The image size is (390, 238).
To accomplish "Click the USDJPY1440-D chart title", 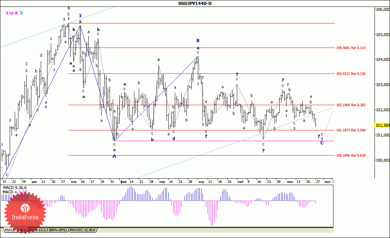I will [195, 4].
